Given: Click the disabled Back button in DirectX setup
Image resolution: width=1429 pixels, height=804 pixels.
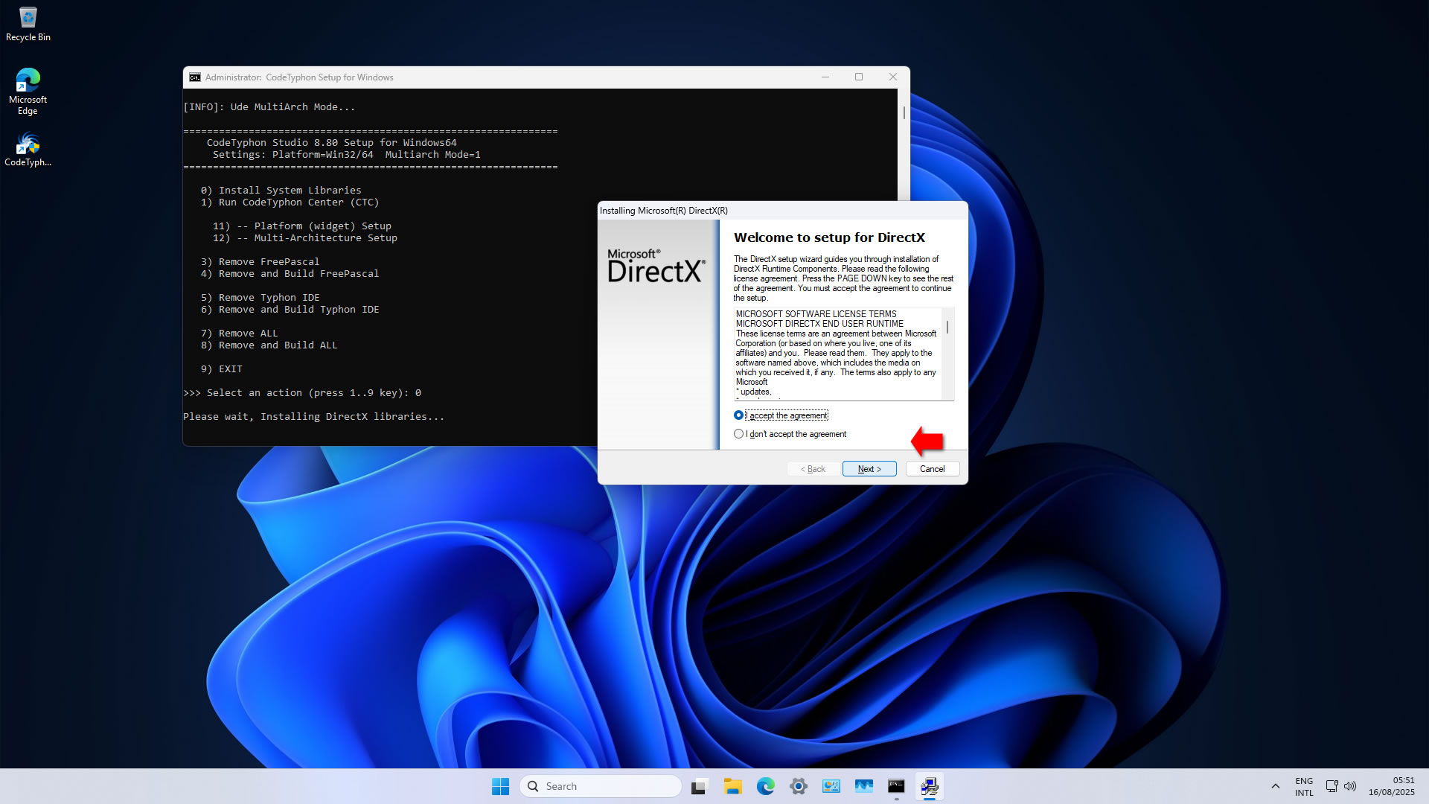Looking at the screenshot, I should point(813,469).
